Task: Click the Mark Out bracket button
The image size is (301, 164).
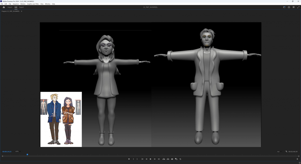Action: [137, 159]
